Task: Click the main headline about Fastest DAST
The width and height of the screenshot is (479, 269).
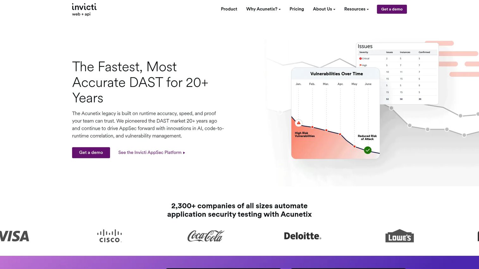Action: click(140, 82)
